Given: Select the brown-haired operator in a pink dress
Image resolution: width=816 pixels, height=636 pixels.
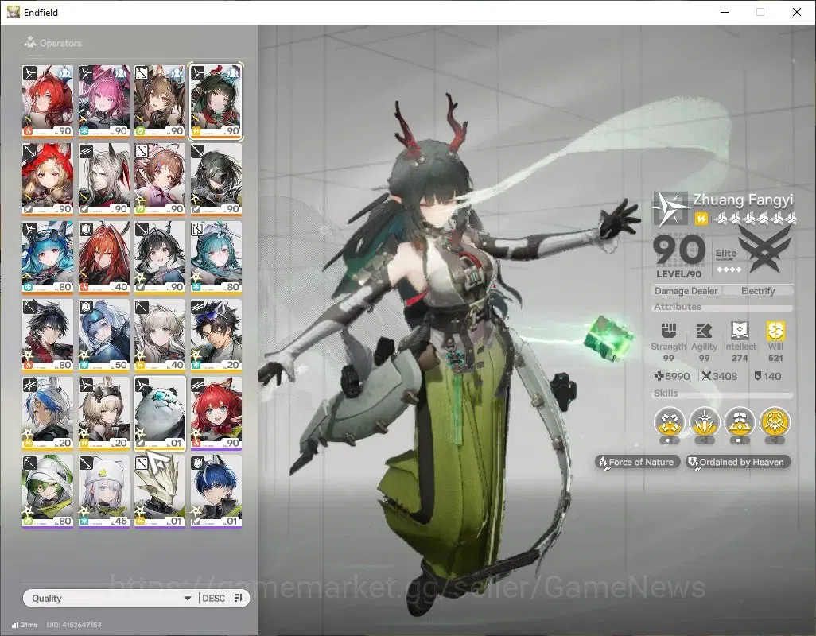Looking at the screenshot, I should point(160,179).
